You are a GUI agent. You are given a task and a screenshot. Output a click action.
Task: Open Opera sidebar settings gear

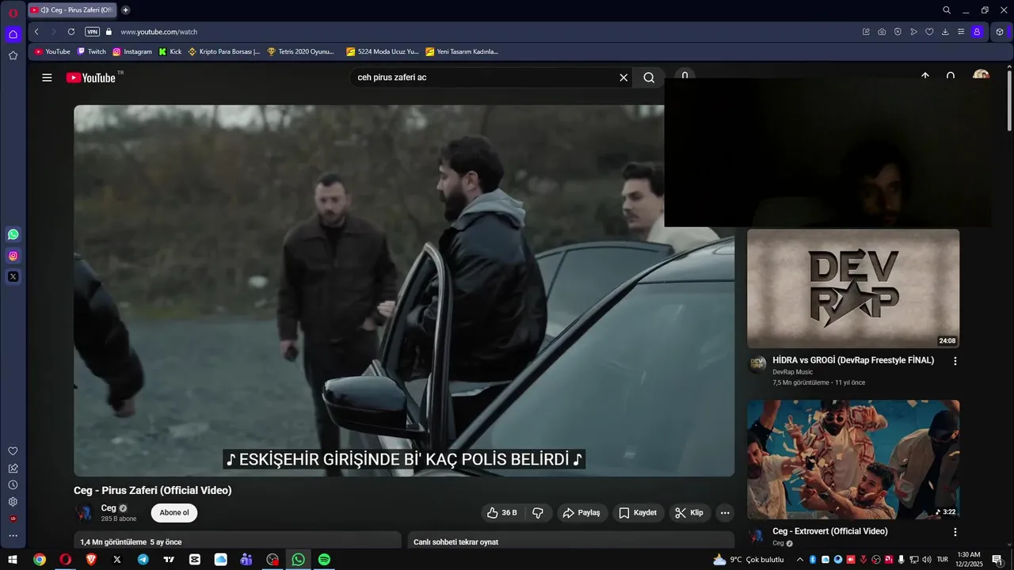(13, 502)
